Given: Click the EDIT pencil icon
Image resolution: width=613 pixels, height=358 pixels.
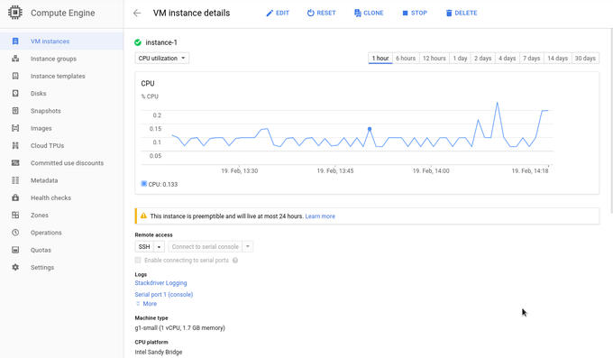Looking at the screenshot, I should [270, 14].
